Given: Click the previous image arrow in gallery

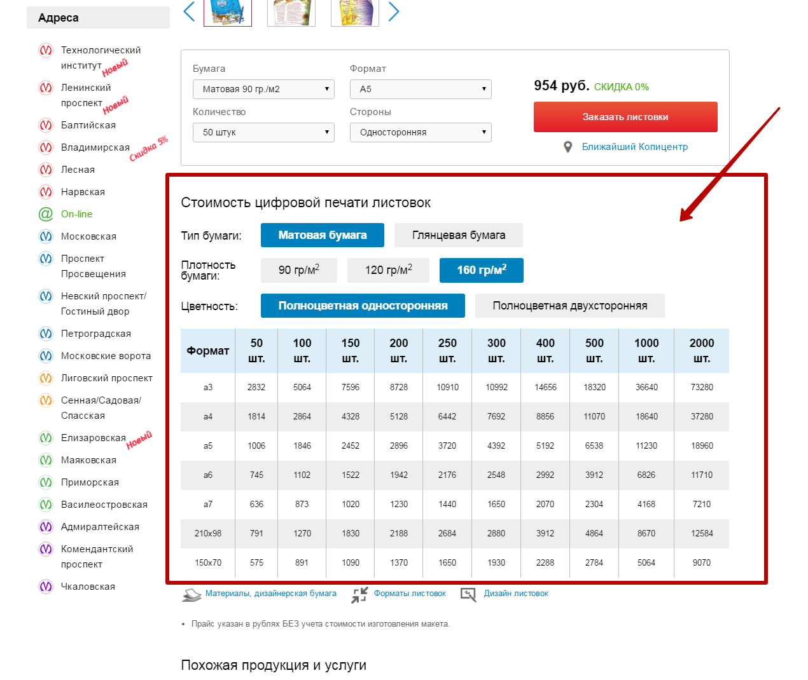Looking at the screenshot, I should coord(189,11).
